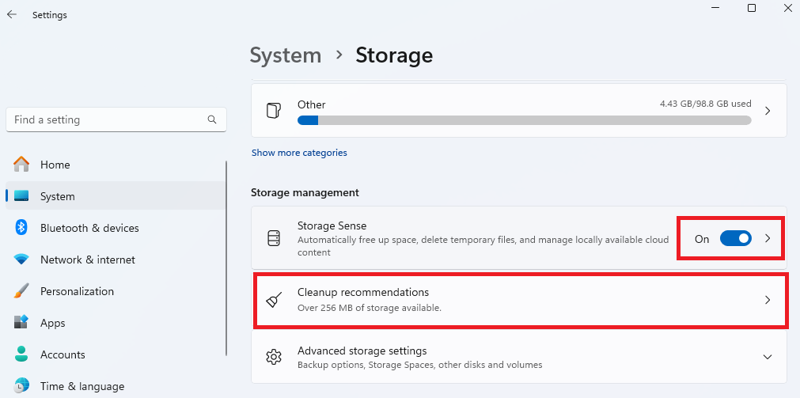
Task: Click the Network & internet Wi-Fi icon
Action: click(x=21, y=260)
